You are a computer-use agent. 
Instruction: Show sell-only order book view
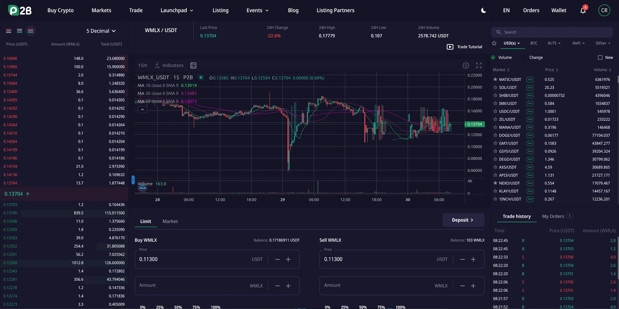(x=9, y=31)
